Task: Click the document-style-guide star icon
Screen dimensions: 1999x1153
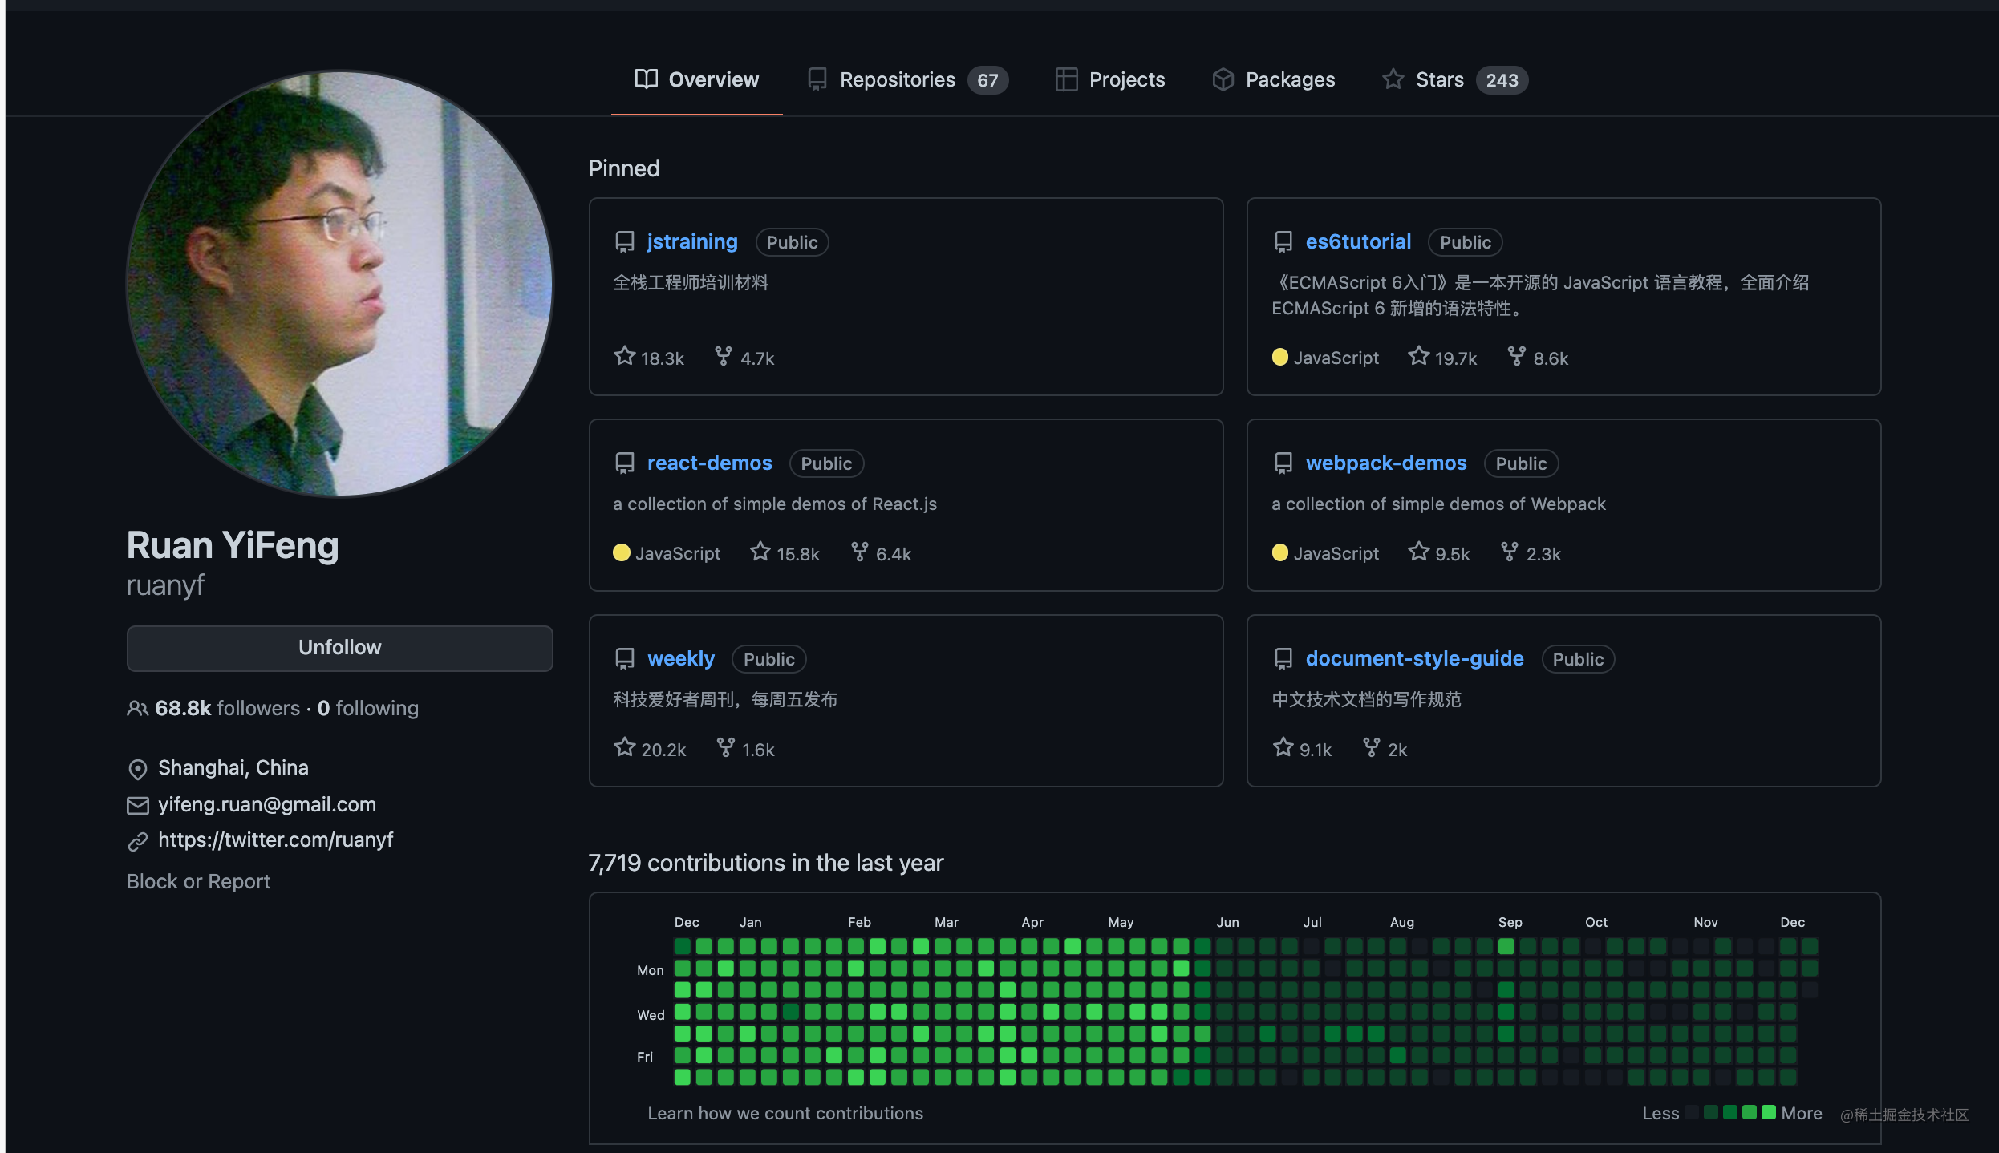Action: click(x=1283, y=746)
